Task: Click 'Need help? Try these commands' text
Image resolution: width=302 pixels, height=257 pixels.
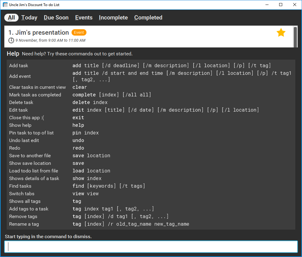Action: pyautogui.click(x=77, y=54)
